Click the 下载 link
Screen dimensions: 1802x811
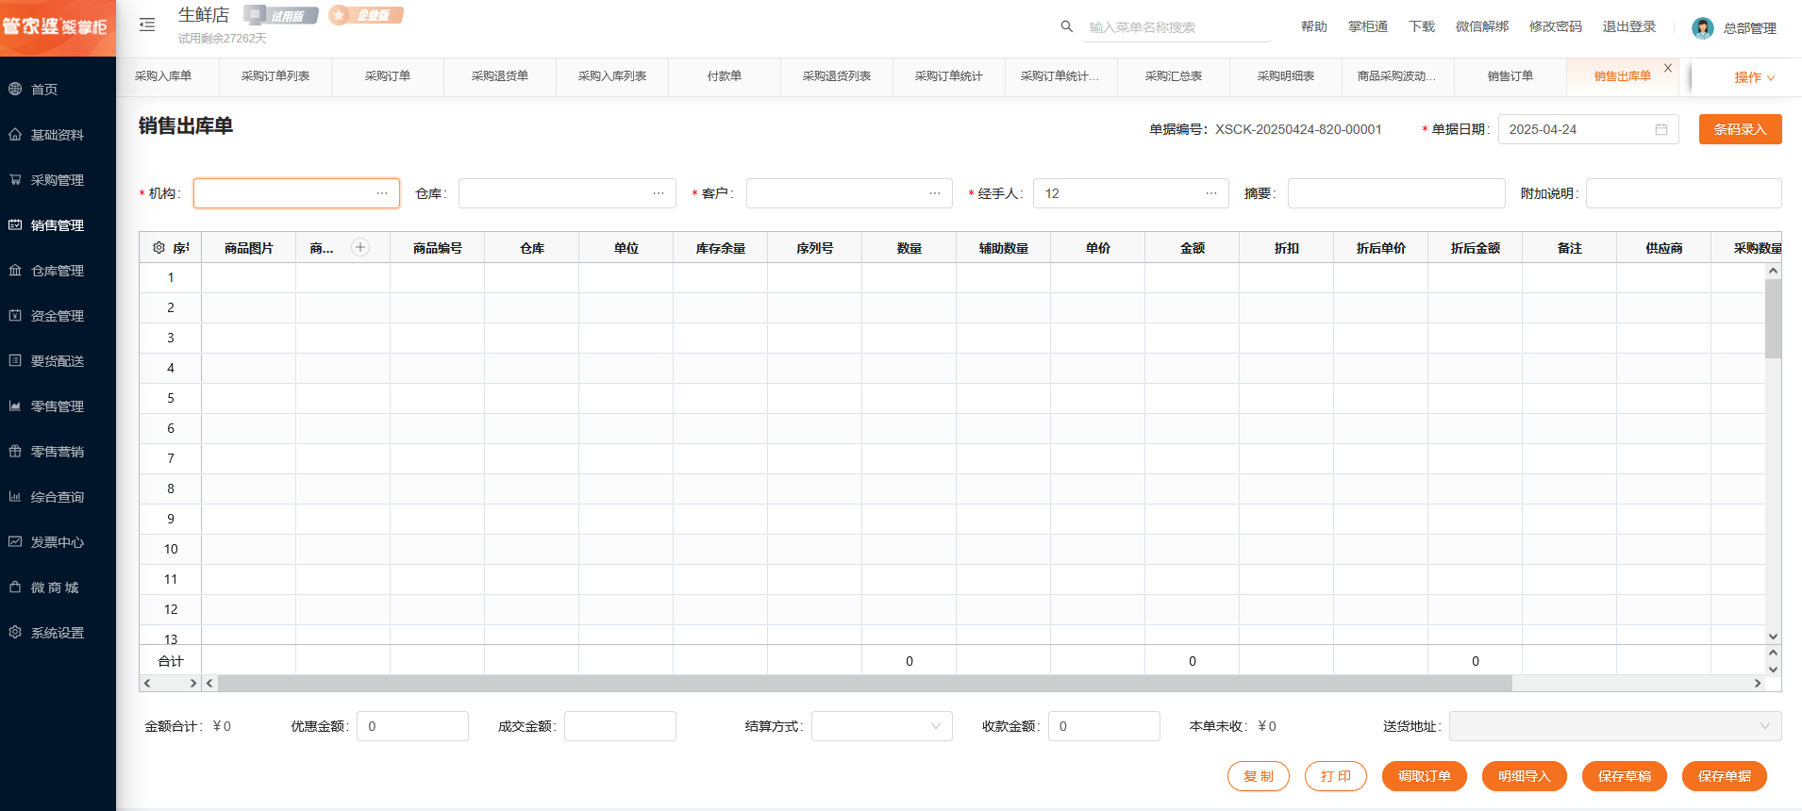(x=1422, y=26)
